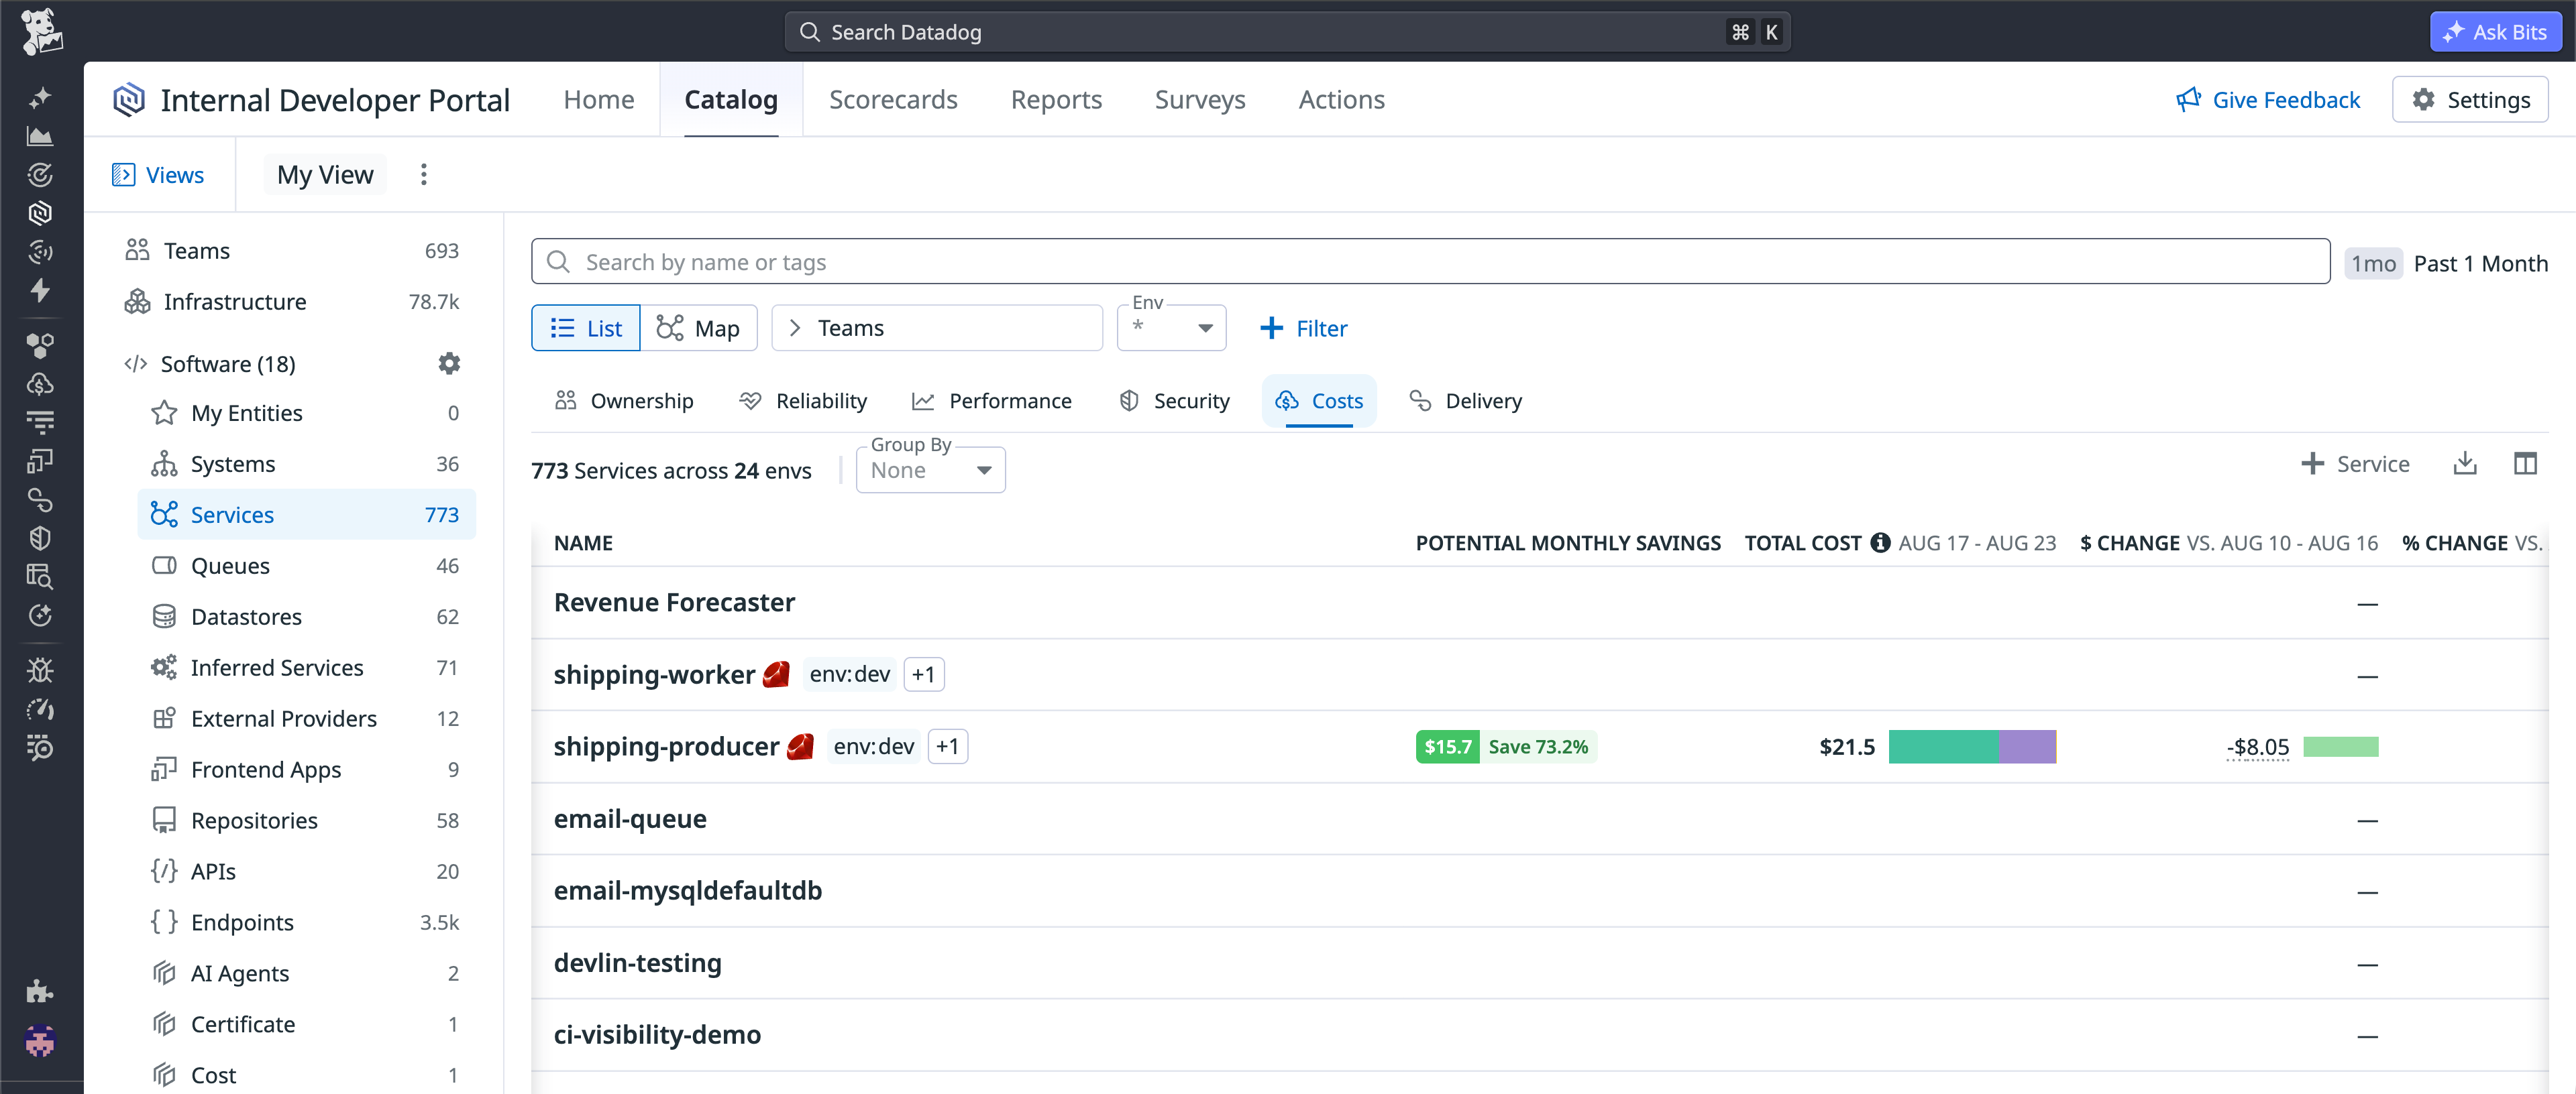The image size is (2576, 1094).
Task: Open Systems in the catalog tree
Action: point(306,464)
